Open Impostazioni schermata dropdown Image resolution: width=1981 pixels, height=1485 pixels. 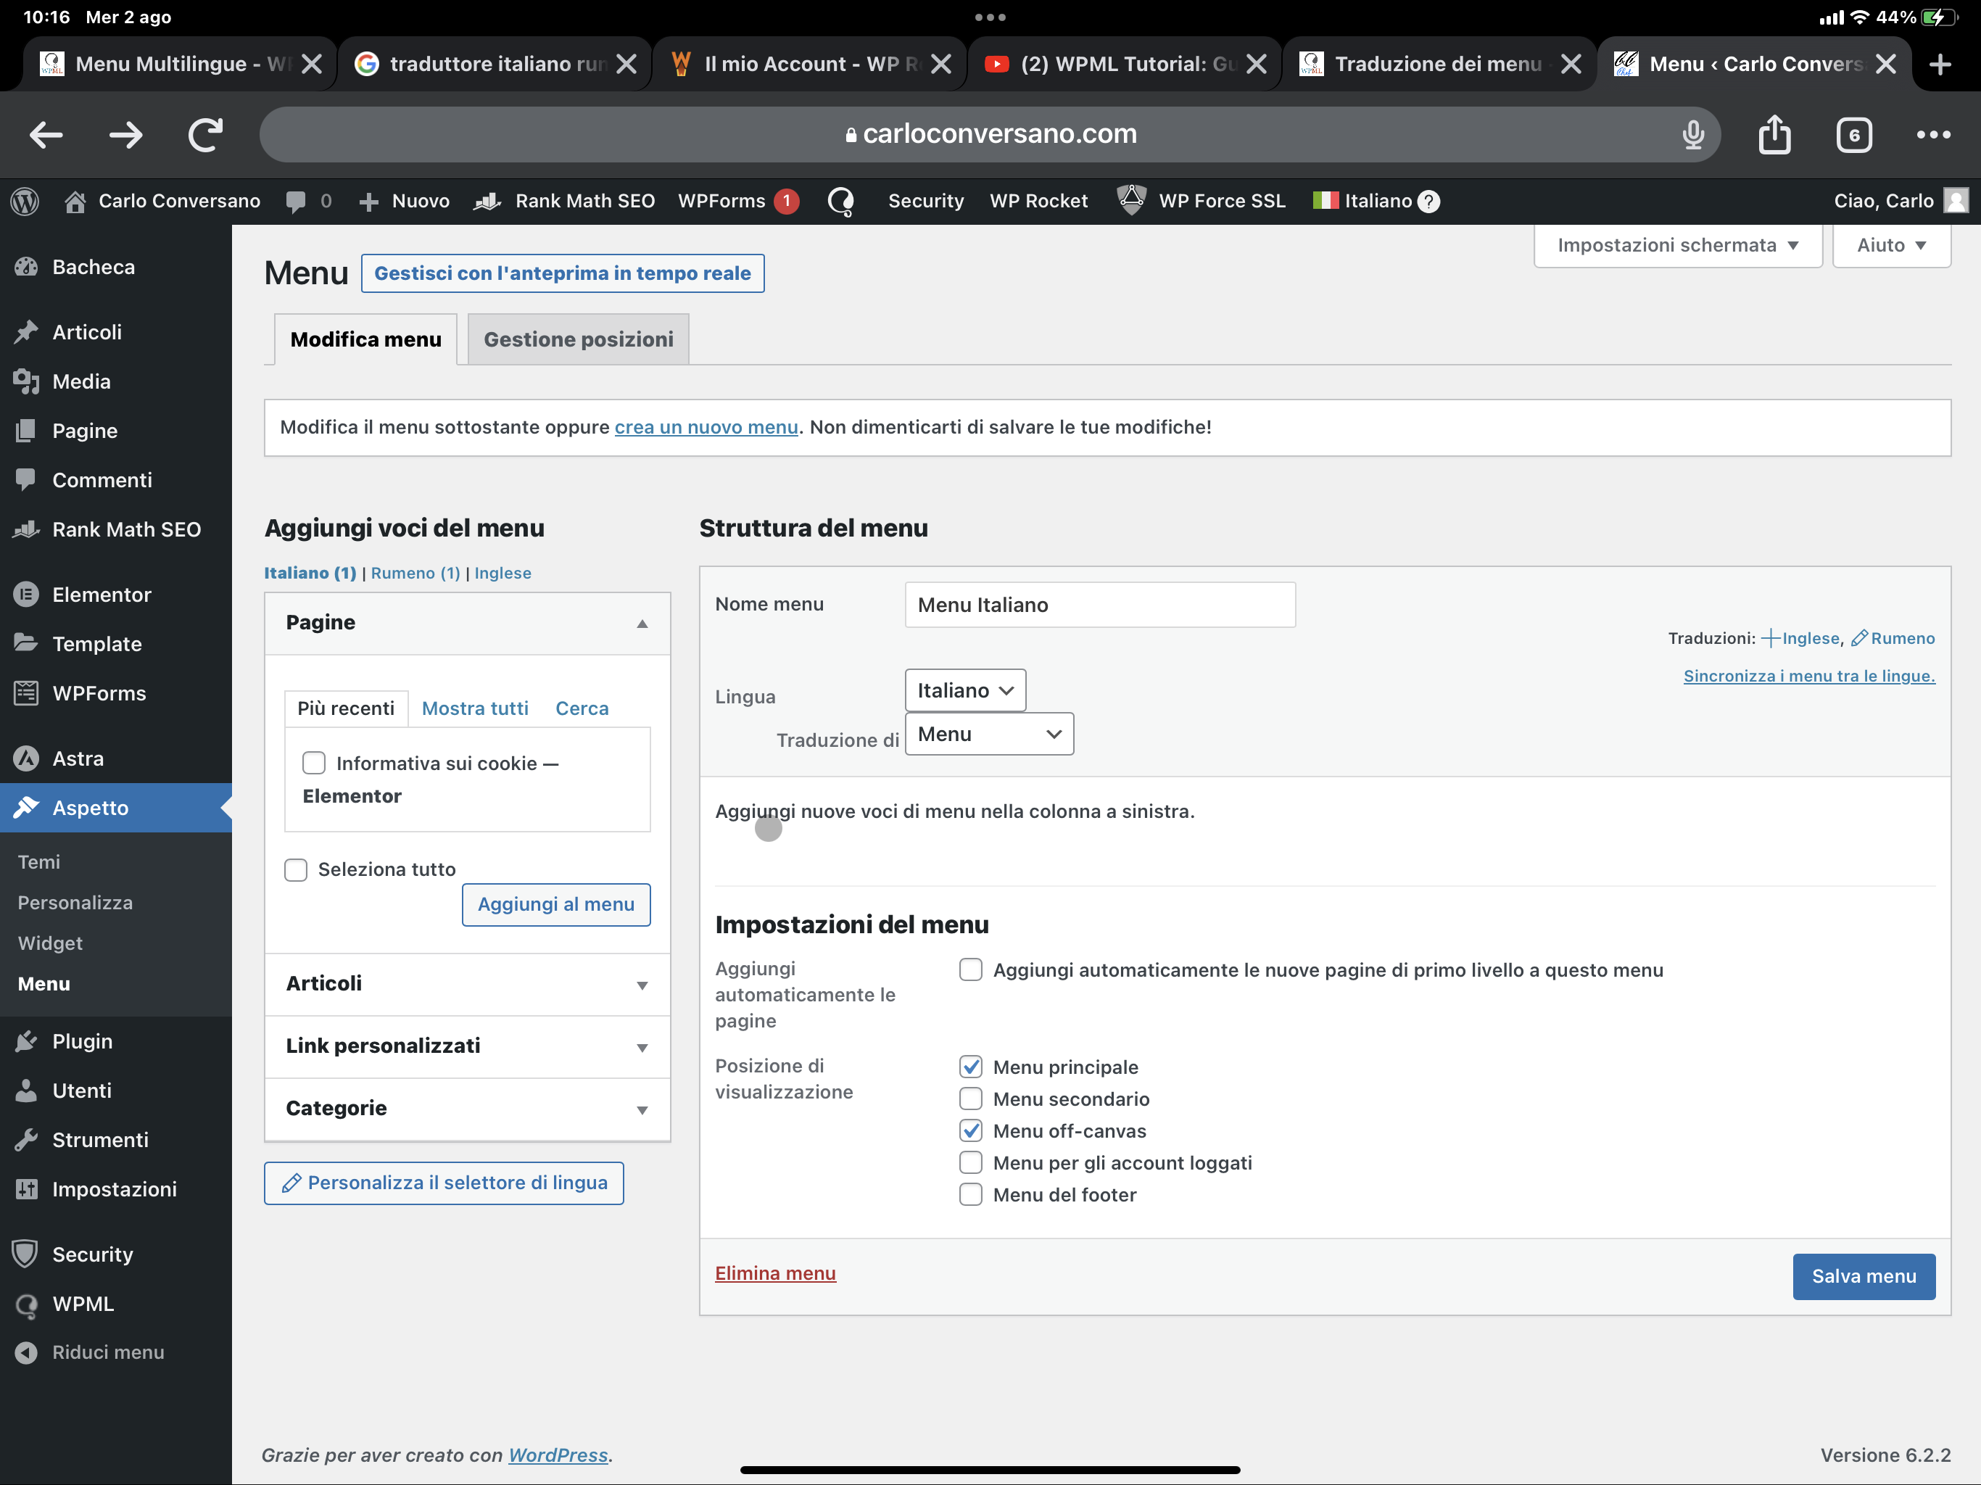[x=1677, y=245]
